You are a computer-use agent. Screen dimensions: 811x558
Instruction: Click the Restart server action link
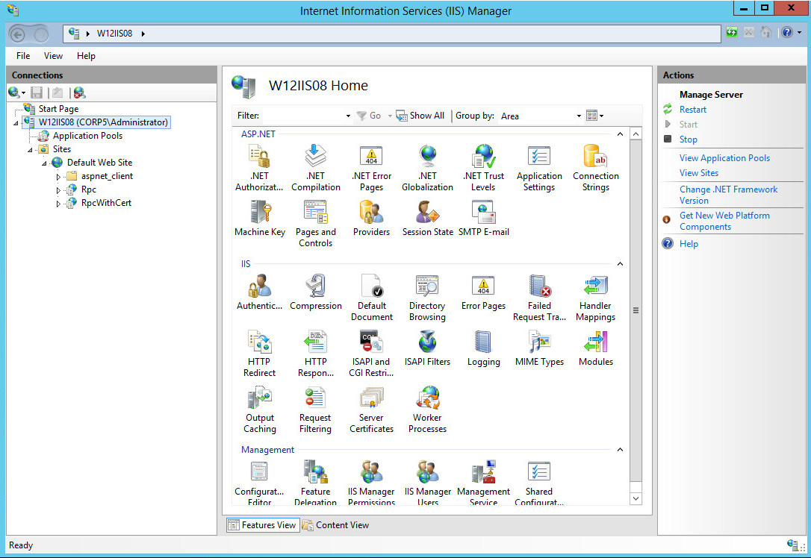pos(692,110)
